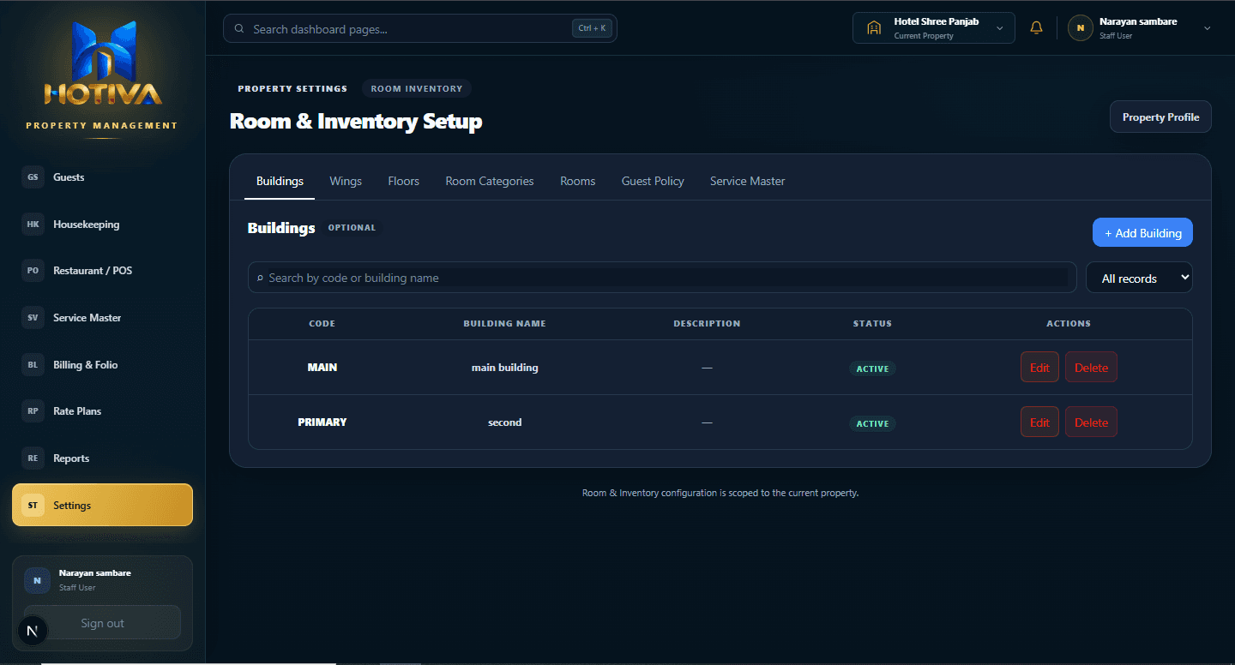
Task: Delete the PRIMARY building row
Action: point(1091,422)
